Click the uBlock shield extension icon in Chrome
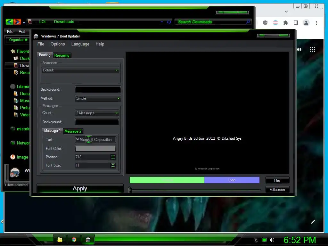 pyautogui.click(x=265, y=23)
